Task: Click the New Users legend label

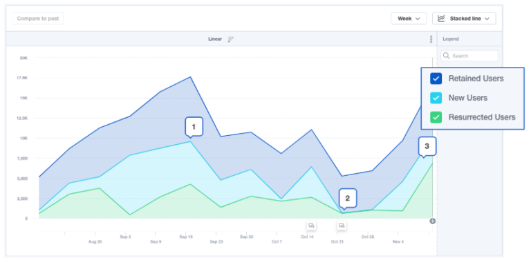Action: pos(467,98)
